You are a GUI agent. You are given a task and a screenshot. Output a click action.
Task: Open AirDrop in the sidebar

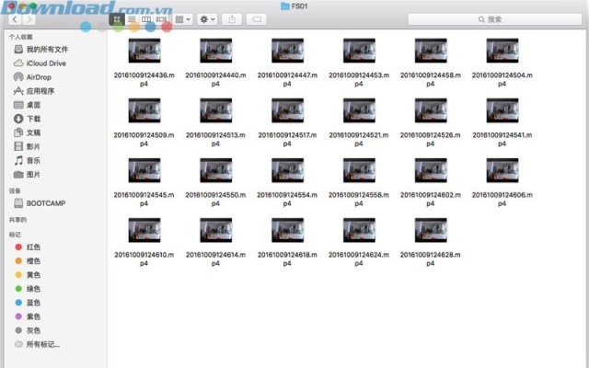(x=39, y=77)
